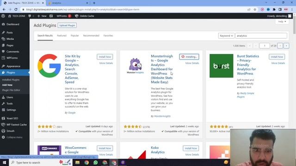This screenshot has height=166, width=296.
Task: Install WooCommerce Google plugin
Action: pyautogui.click(x=105, y=148)
